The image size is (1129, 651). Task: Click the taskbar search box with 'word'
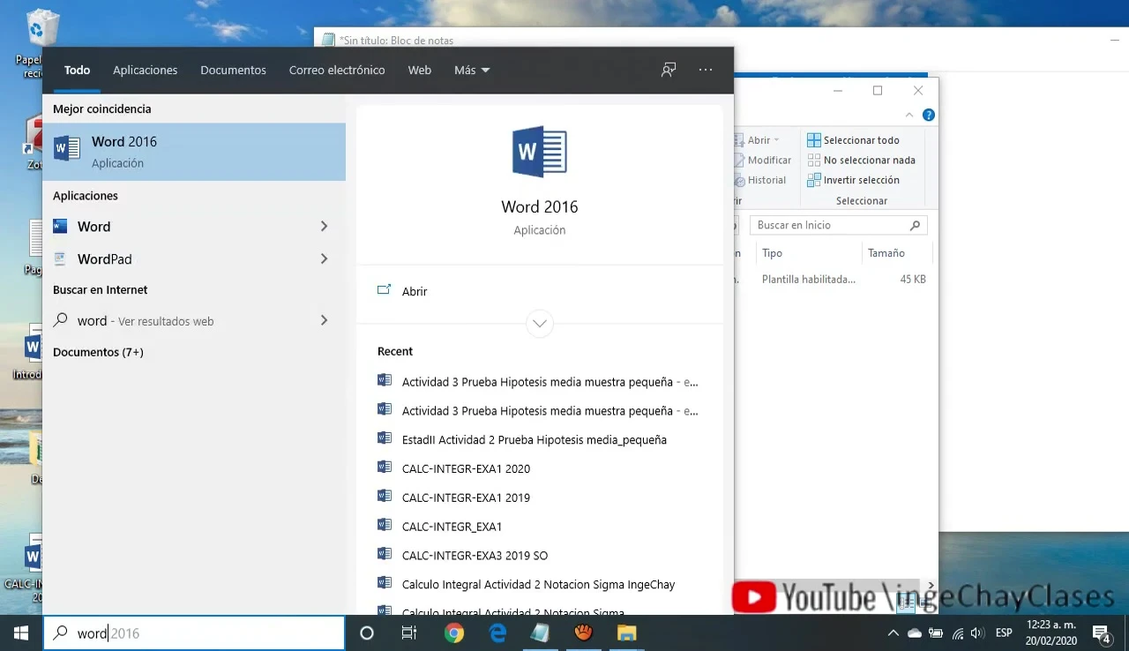coord(194,632)
